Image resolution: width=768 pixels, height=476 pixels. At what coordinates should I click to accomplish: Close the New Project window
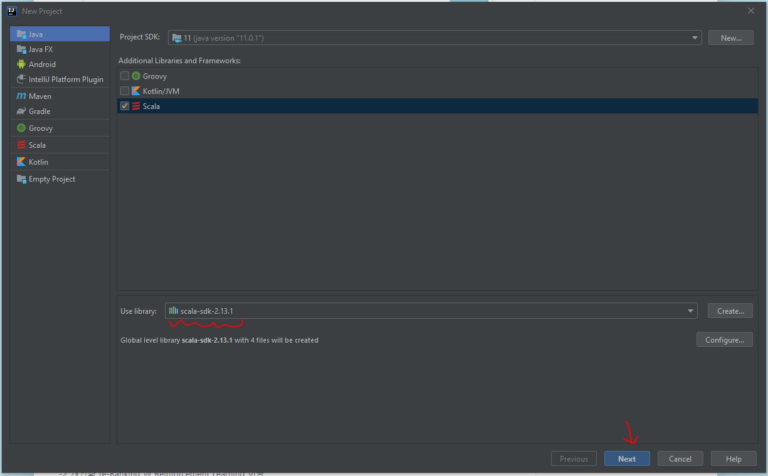click(751, 11)
